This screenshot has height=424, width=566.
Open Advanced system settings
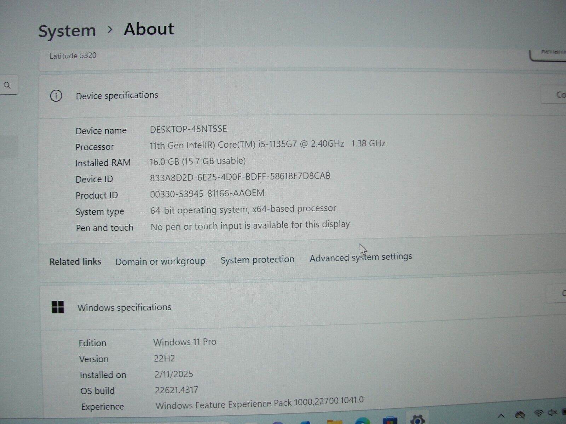tap(360, 258)
